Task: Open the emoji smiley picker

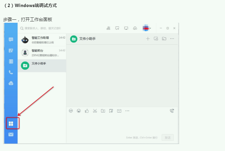Action: 79,111
